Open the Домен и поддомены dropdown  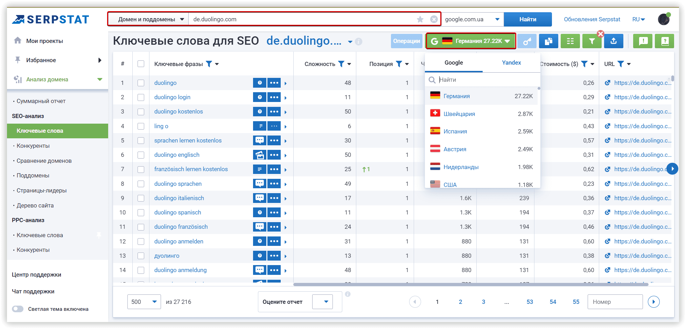[x=151, y=19]
